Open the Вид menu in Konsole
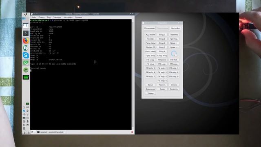Screen dimensions: 261x147 tap(49, 17)
